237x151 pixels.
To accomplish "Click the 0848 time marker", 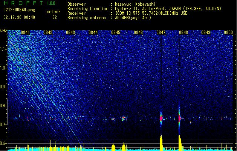I will click(x=183, y=32).
